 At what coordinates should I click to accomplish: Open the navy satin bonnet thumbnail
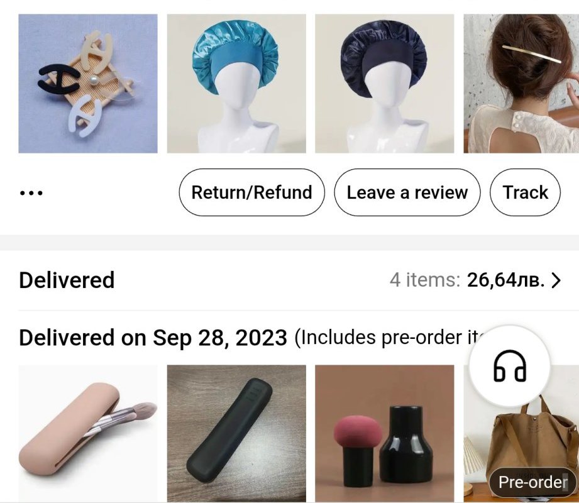coord(384,84)
